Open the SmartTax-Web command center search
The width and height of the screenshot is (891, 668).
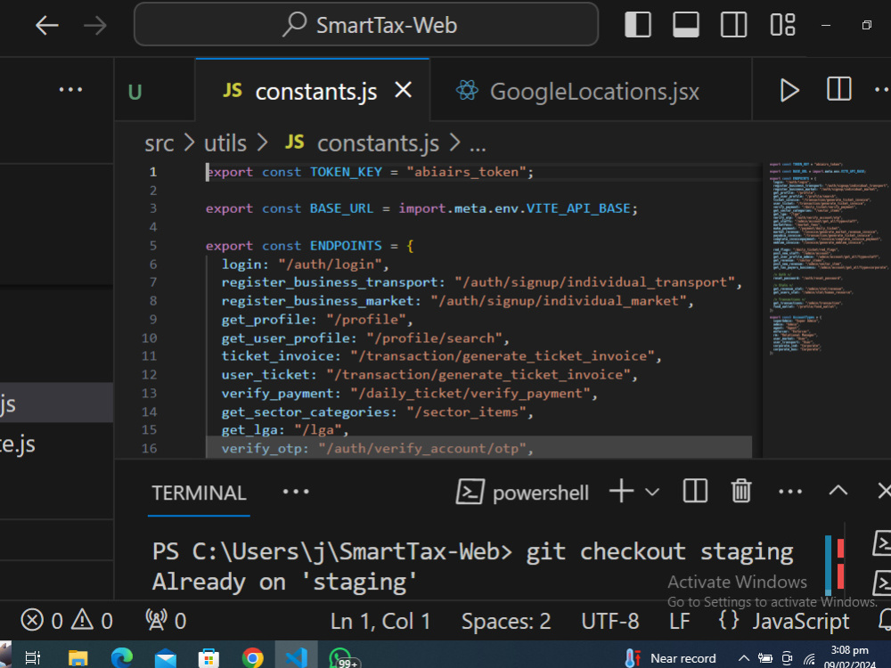coord(366,24)
